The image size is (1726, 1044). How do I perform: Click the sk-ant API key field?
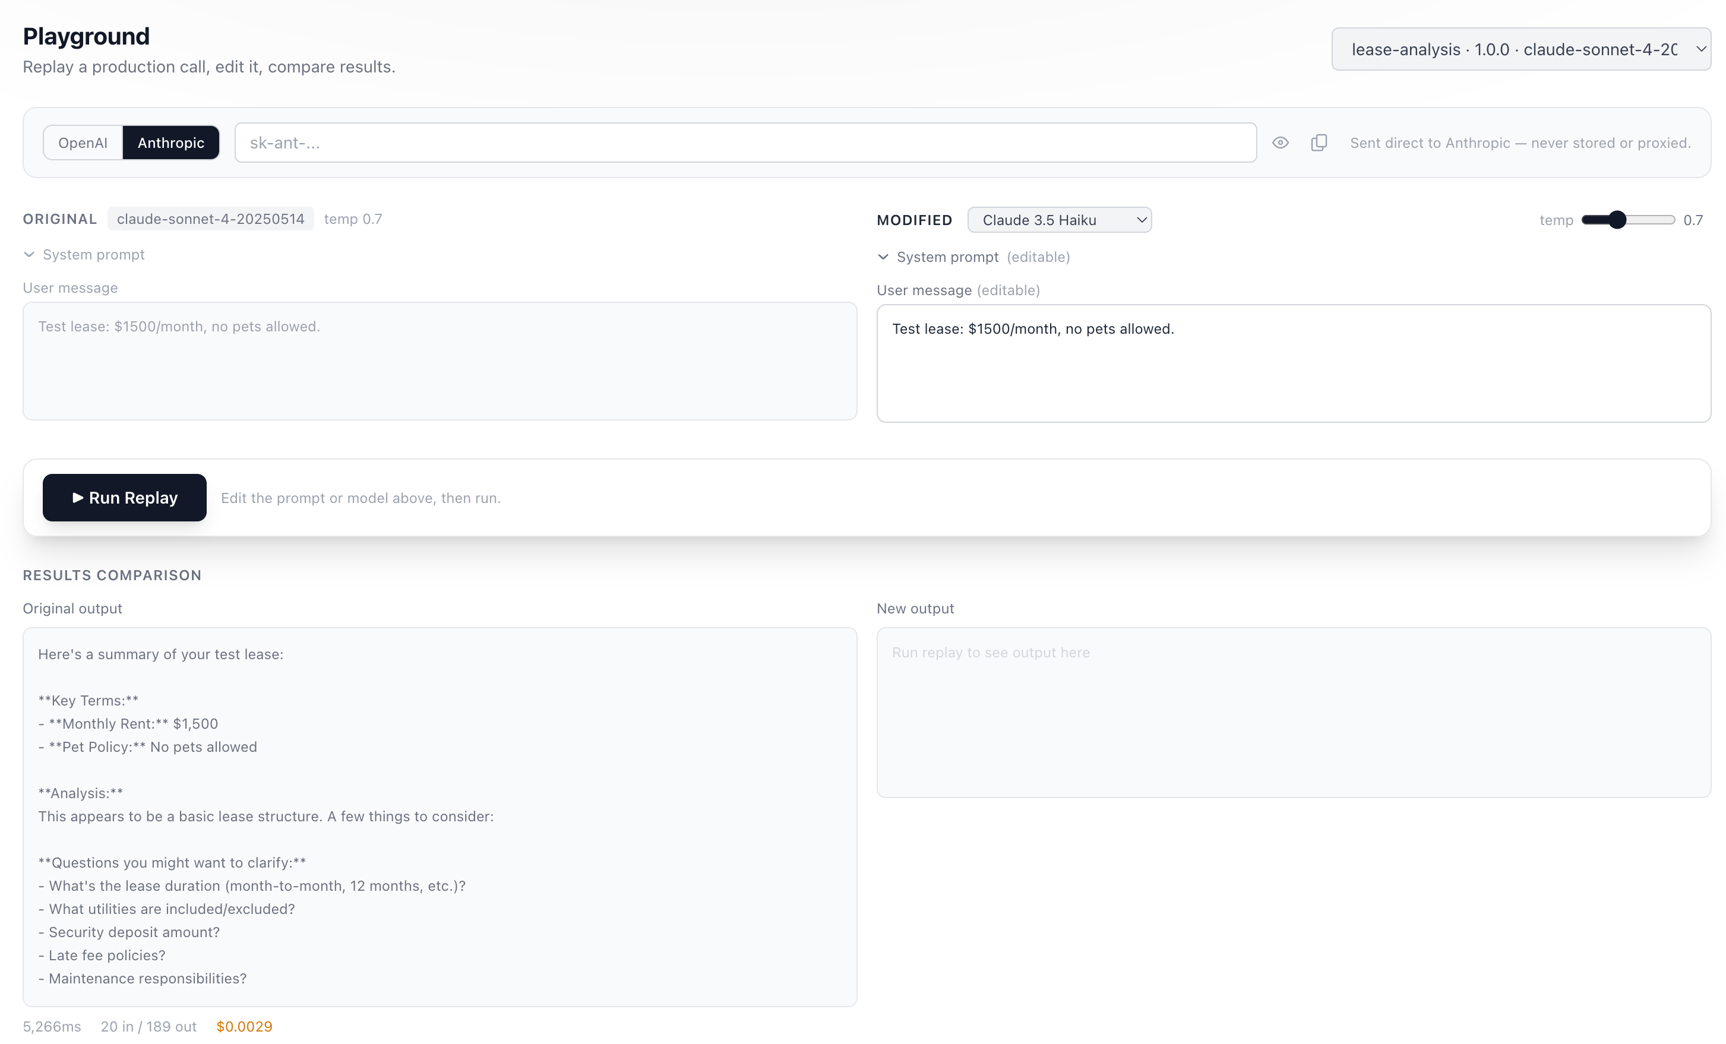click(745, 142)
